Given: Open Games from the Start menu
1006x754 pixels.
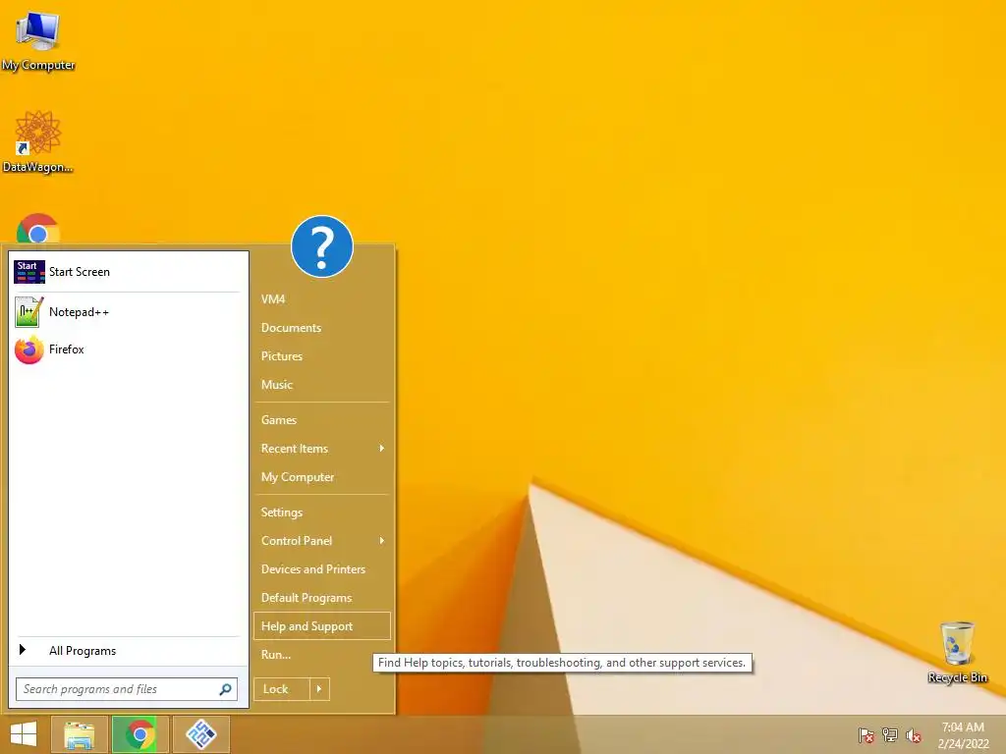Looking at the screenshot, I should click(x=322, y=420).
